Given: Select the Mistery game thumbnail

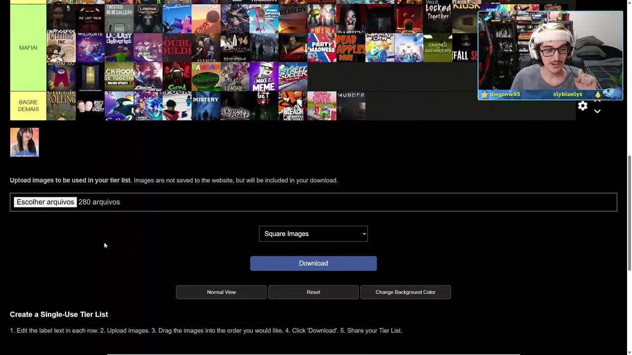Looking at the screenshot, I should pos(206,106).
